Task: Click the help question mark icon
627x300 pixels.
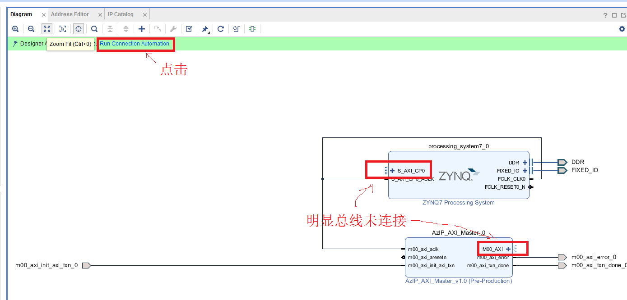Action: tap(605, 15)
